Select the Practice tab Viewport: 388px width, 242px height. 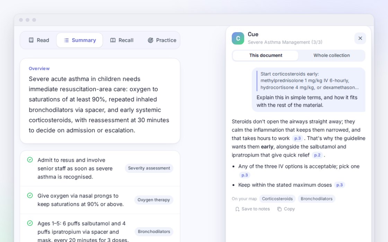tap(162, 40)
